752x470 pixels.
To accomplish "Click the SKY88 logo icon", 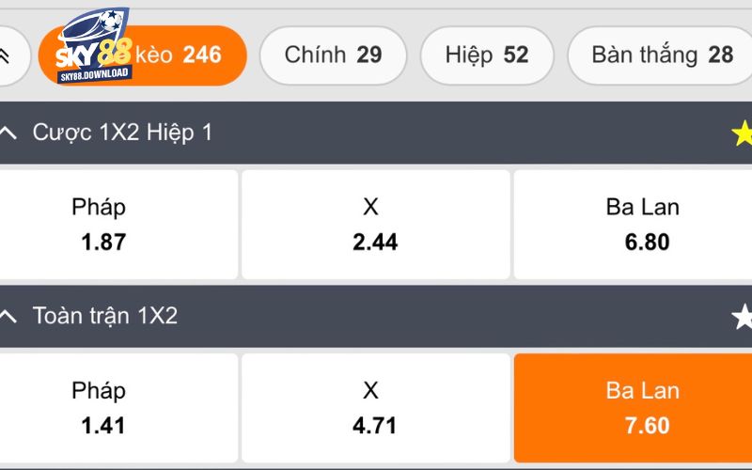I will pyautogui.click(x=93, y=45).
